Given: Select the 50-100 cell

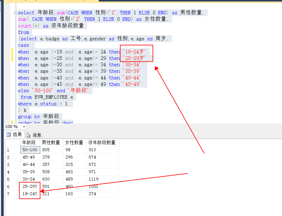Looking at the screenshot, I should (x=30, y=150).
